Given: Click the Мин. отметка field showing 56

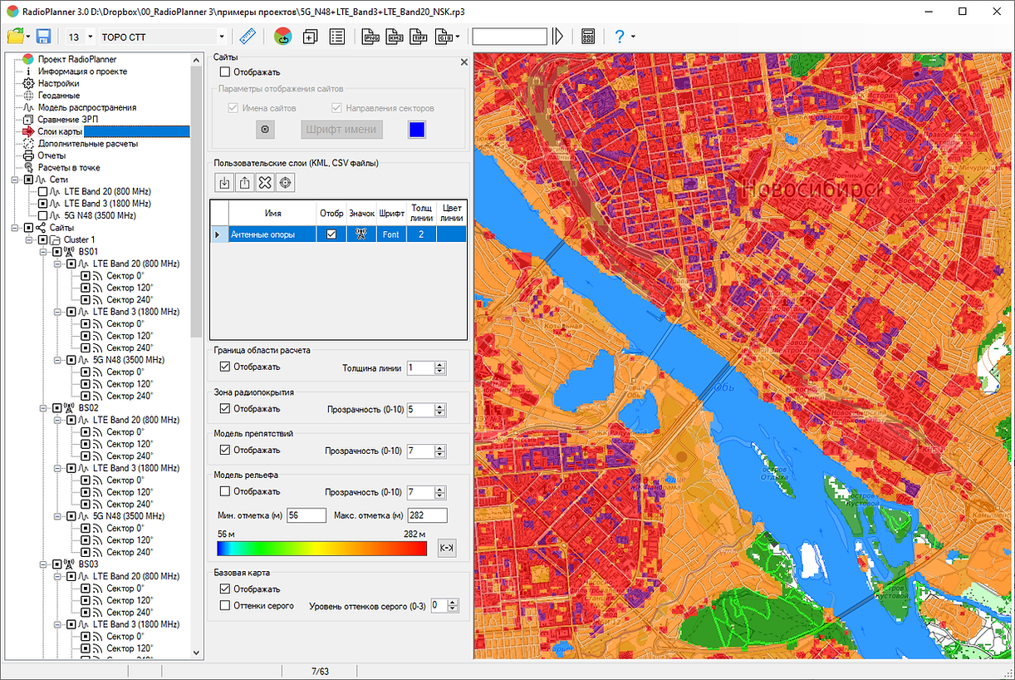Looking at the screenshot, I should pos(306,516).
